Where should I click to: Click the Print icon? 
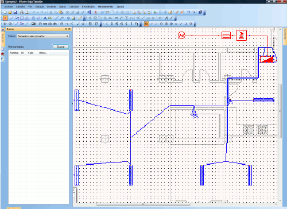tap(22, 12)
